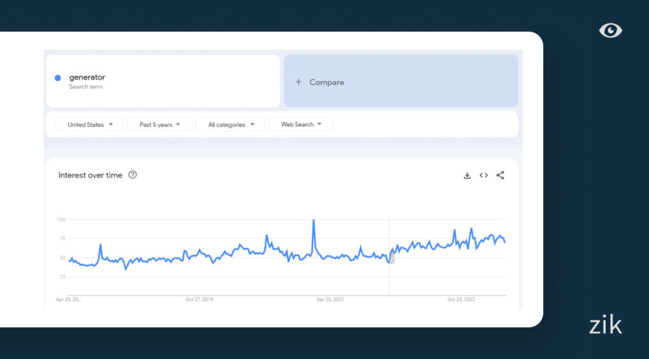Share the Interest over time chart
This screenshot has height=359, width=649.
point(500,176)
